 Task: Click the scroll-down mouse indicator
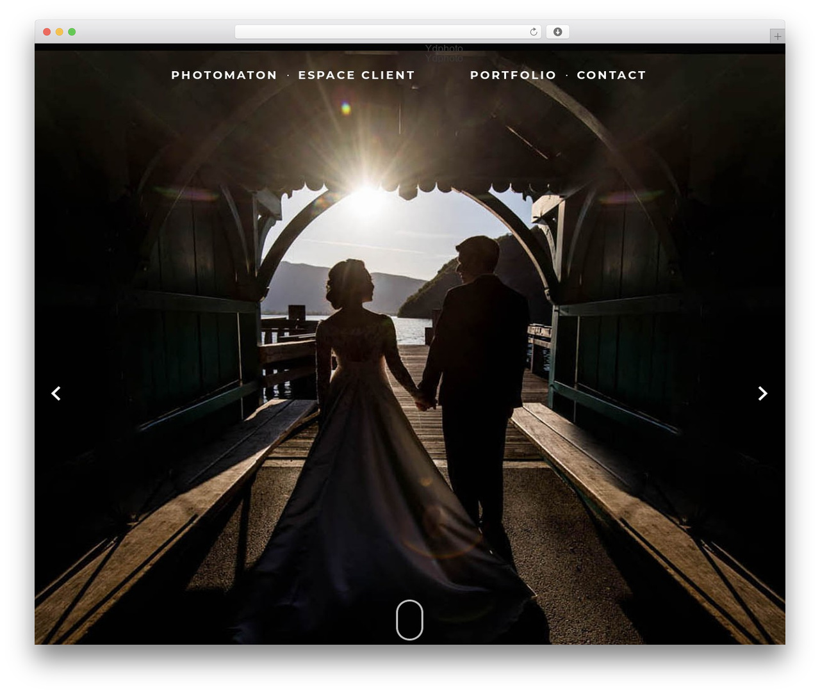coord(409,620)
